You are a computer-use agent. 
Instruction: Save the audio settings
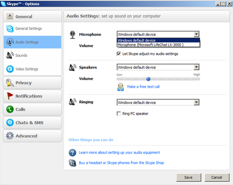point(189,178)
